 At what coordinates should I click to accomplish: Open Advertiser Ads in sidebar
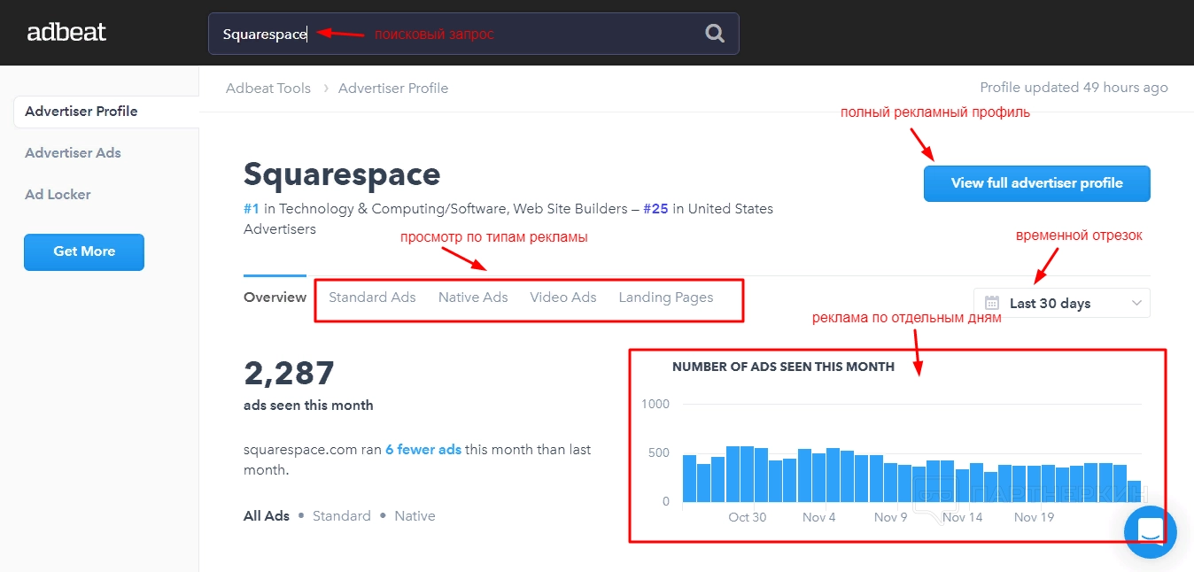pyautogui.click(x=73, y=153)
